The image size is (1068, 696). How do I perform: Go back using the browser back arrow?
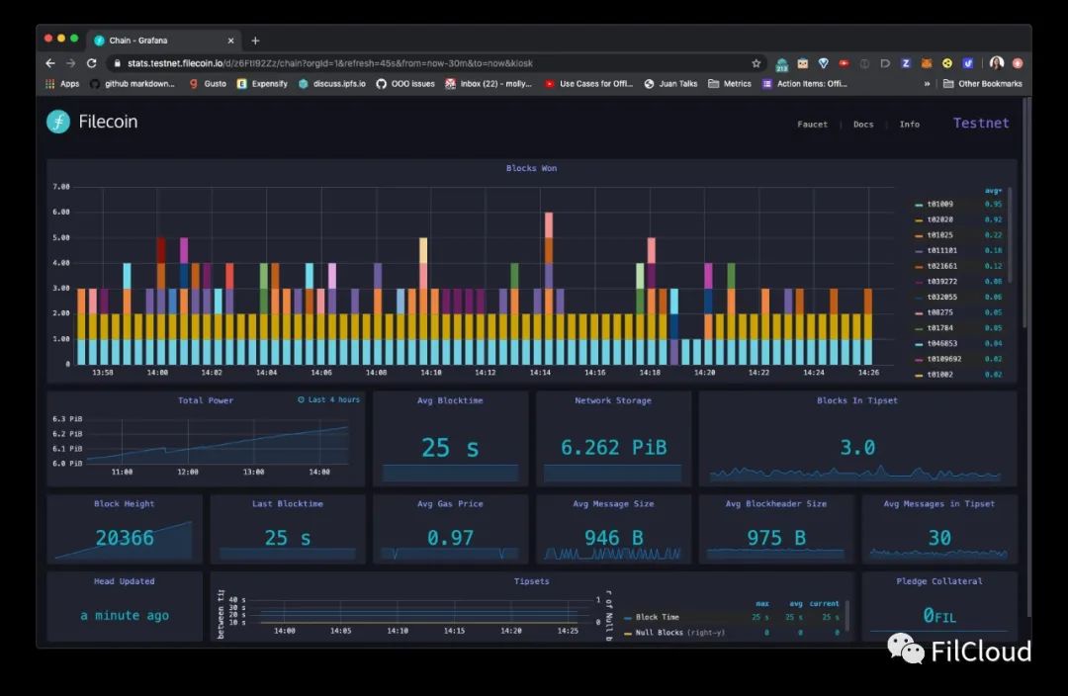point(50,63)
